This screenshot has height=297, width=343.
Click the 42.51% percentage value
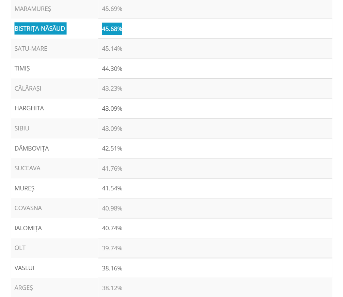[x=112, y=148]
